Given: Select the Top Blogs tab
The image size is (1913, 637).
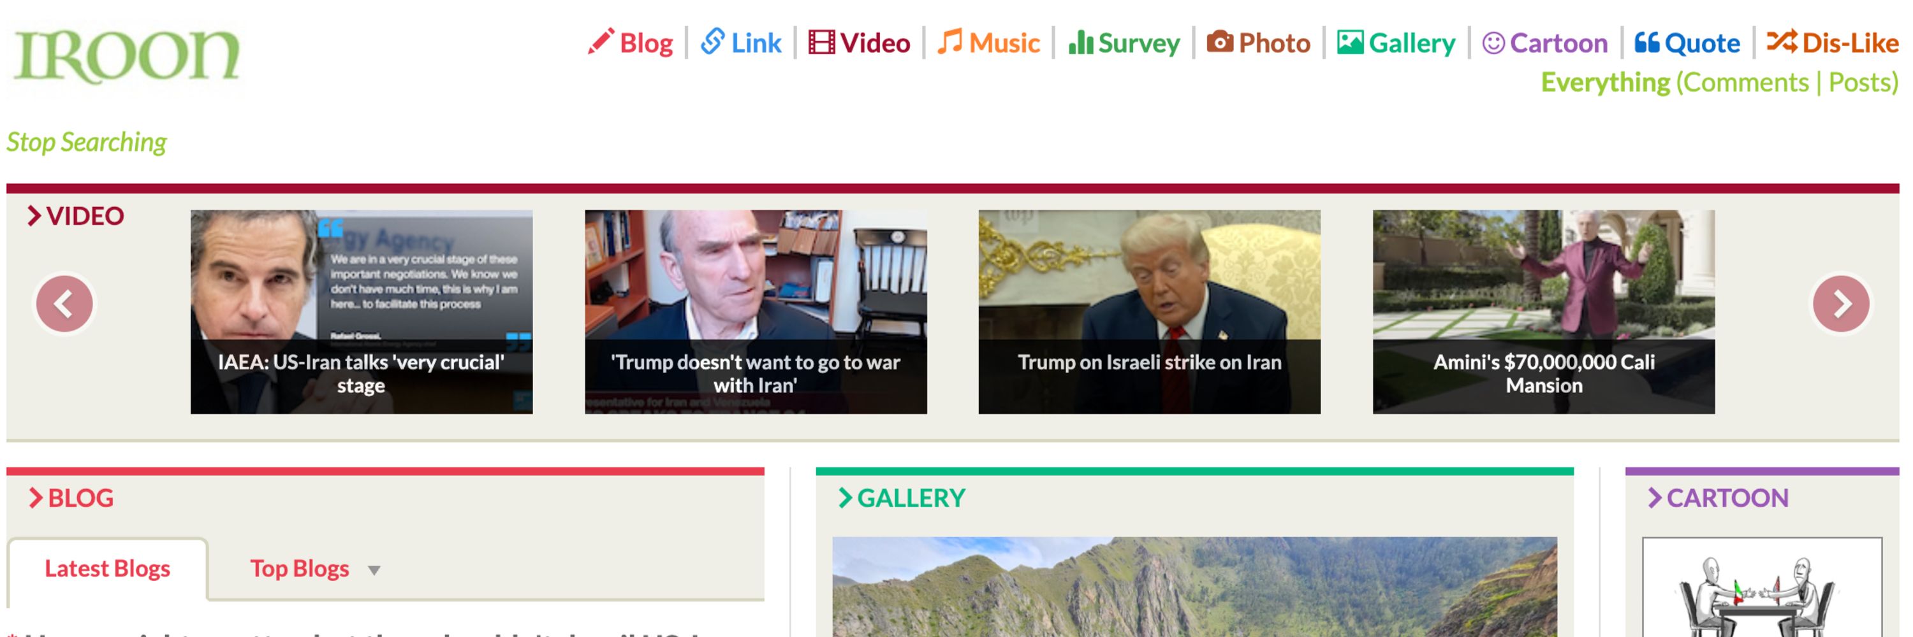Looking at the screenshot, I should 299,568.
